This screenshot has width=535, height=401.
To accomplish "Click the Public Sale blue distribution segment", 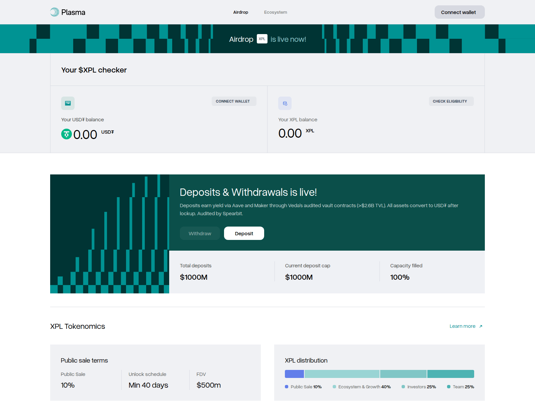I will pos(294,374).
